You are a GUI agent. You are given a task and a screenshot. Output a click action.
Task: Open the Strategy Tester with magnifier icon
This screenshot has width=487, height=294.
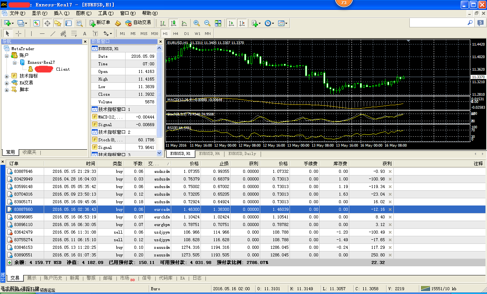pyautogui.click(x=79, y=23)
